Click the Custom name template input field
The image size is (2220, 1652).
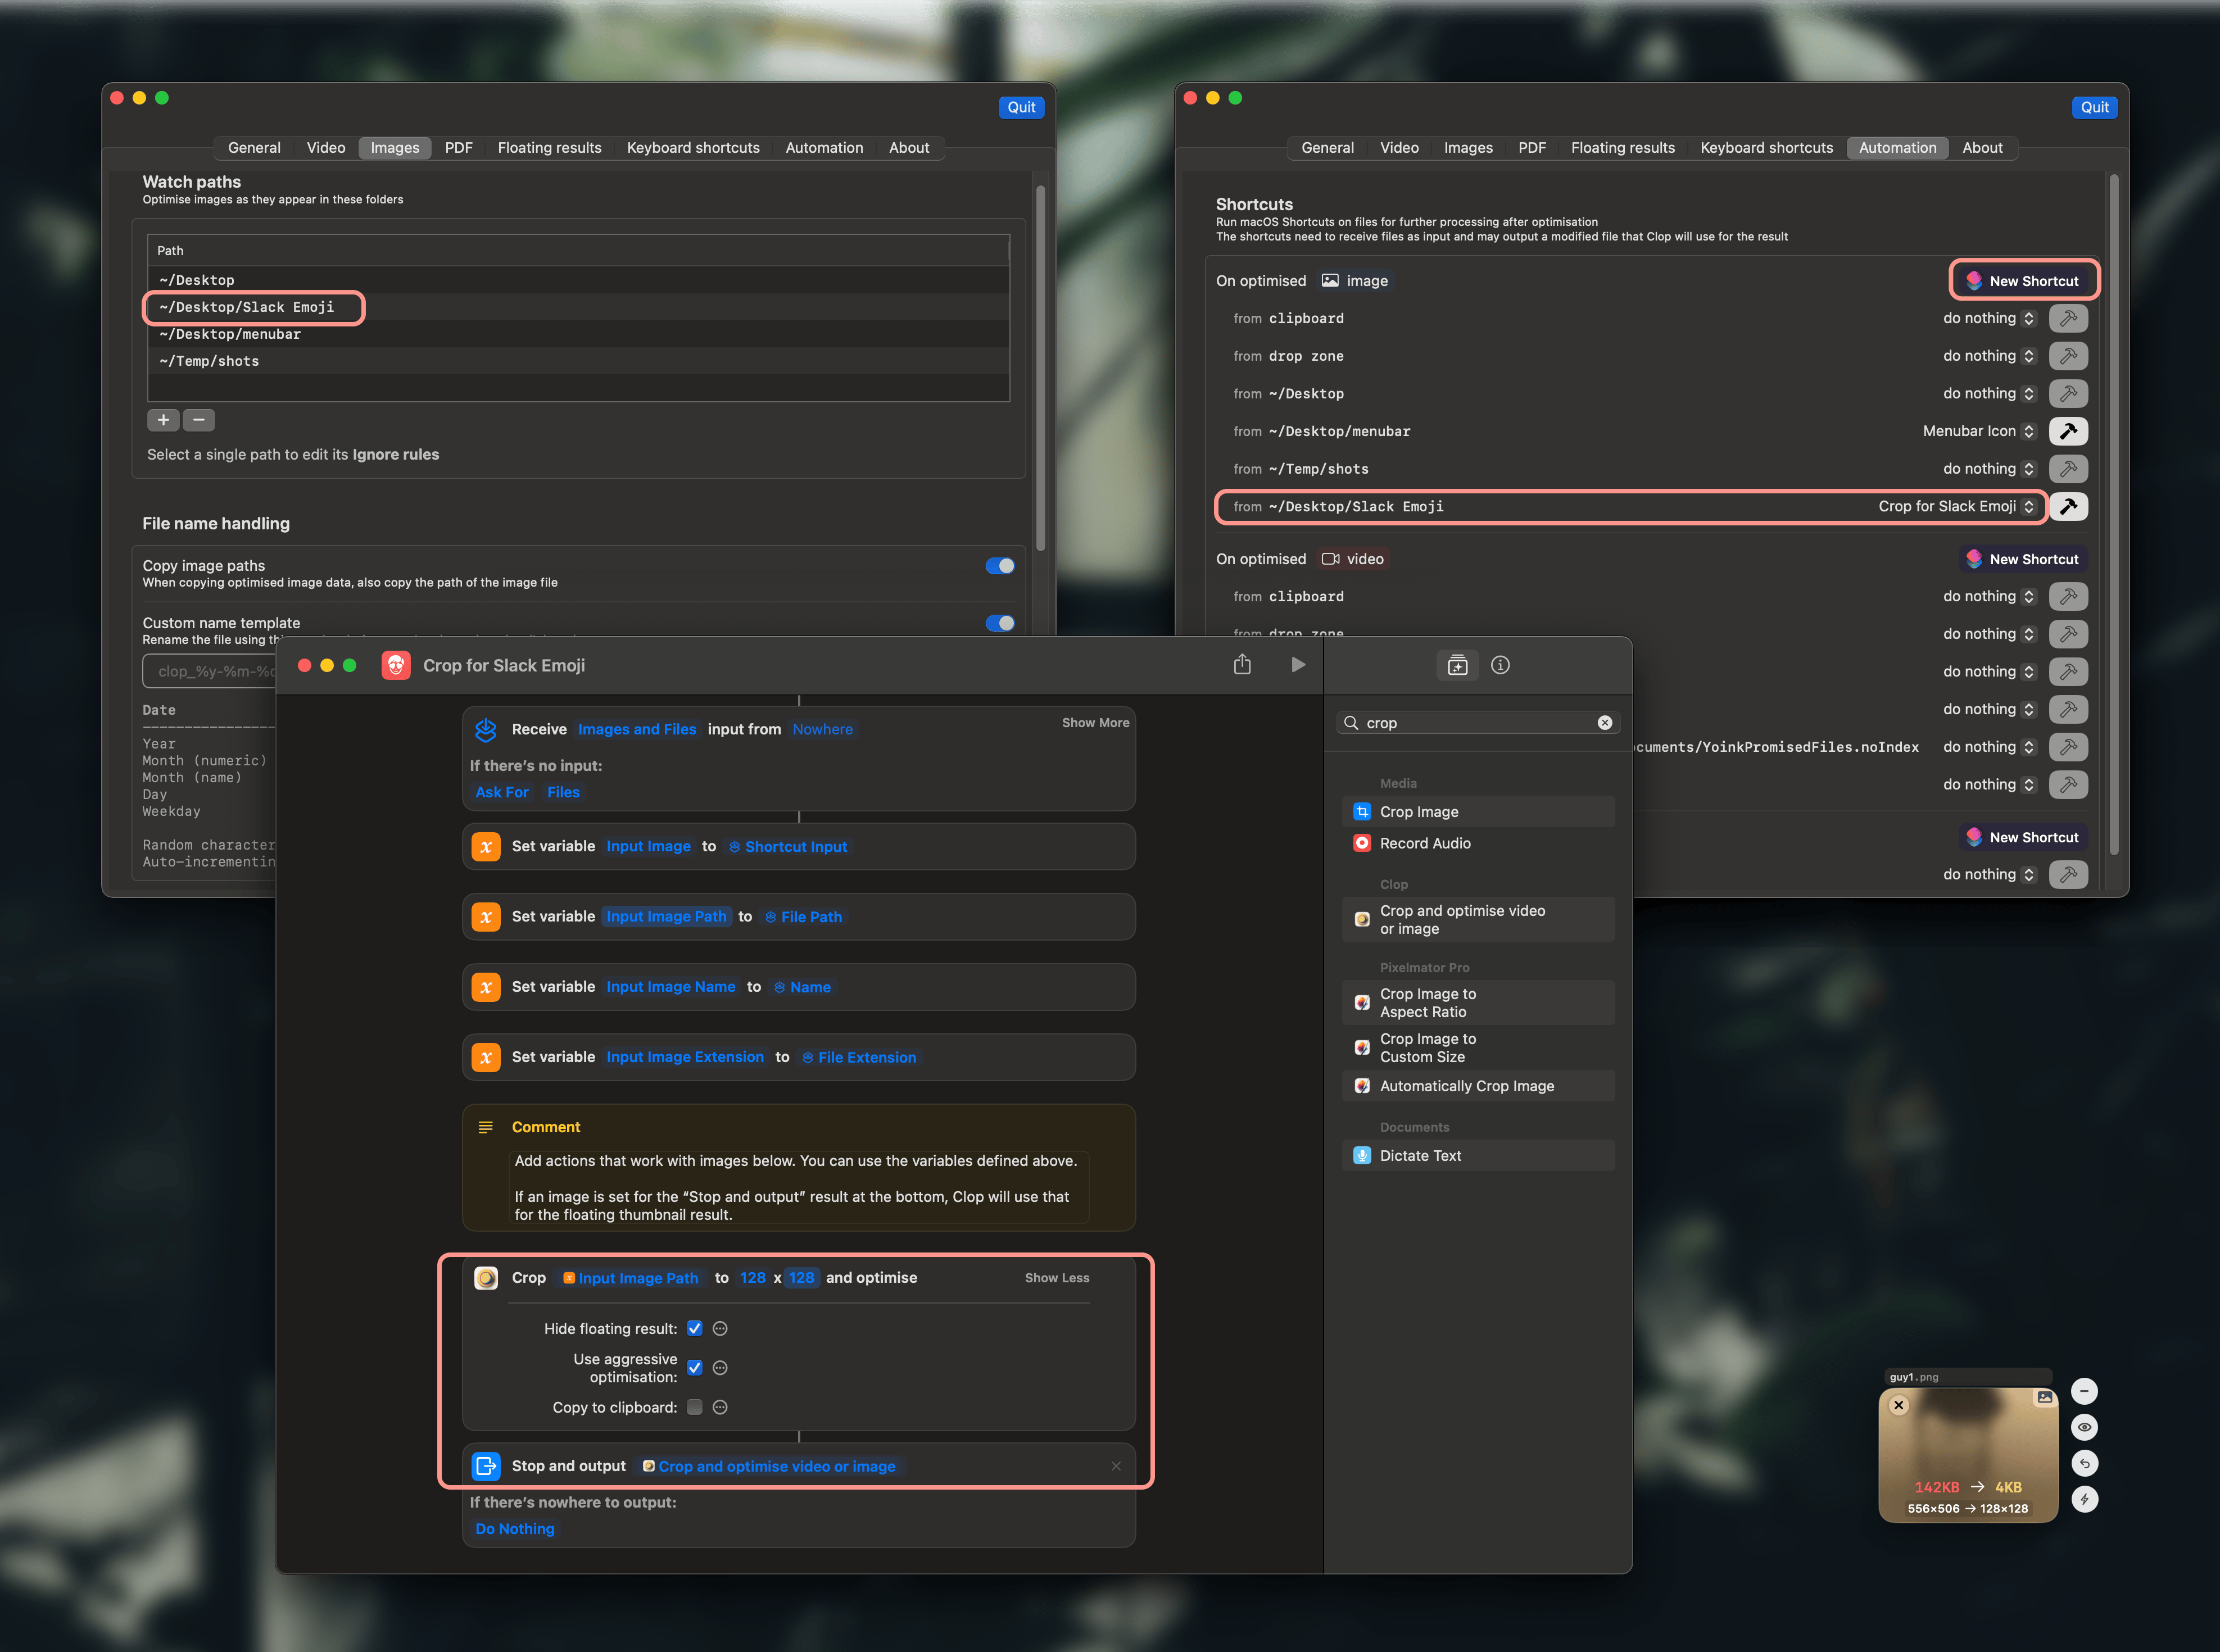tap(210, 672)
